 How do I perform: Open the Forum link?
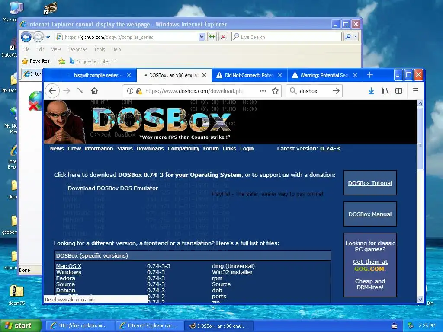[x=211, y=149]
